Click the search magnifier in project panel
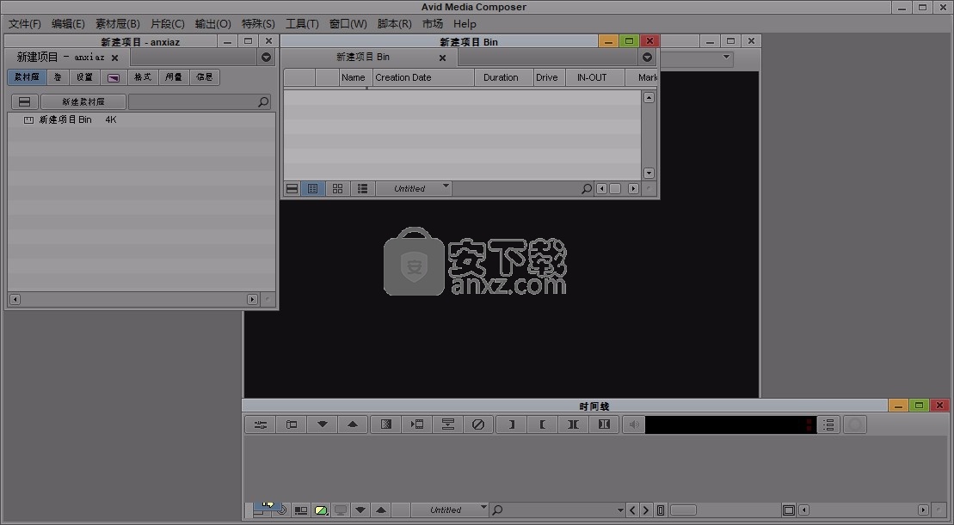Screen dimensions: 954x525 coord(263,102)
